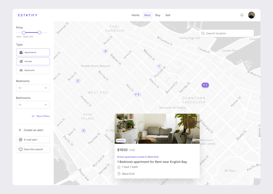This screenshot has height=194, width=273.
Task: Select the highlighted purple marker 1 downtown
Action: (x=205, y=85)
